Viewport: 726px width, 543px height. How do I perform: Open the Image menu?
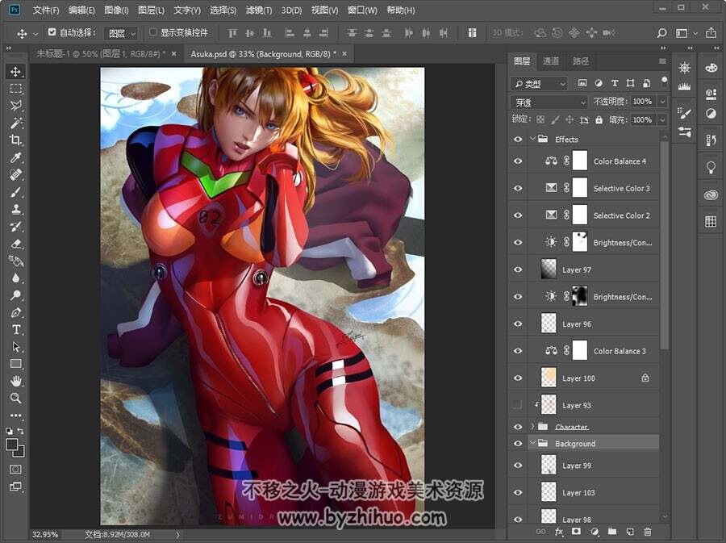(116, 10)
